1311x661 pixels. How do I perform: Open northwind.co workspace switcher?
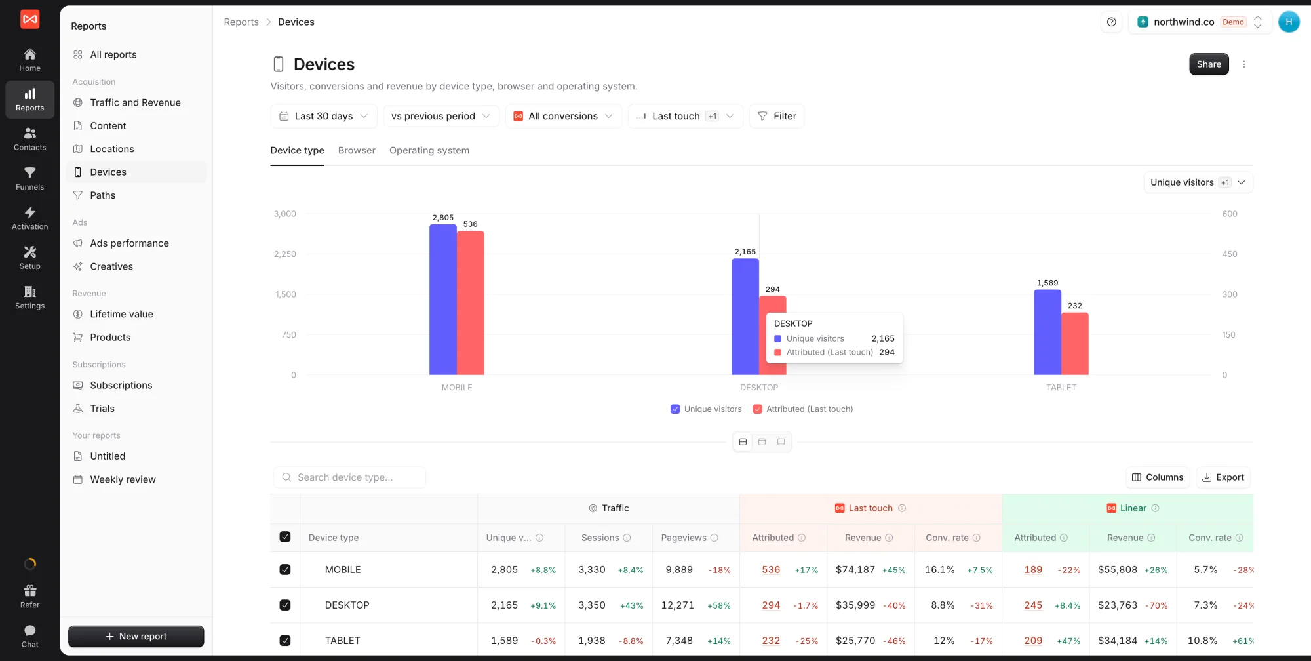click(1200, 22)
